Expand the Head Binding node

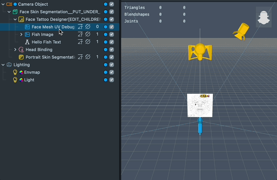point(15,50)
